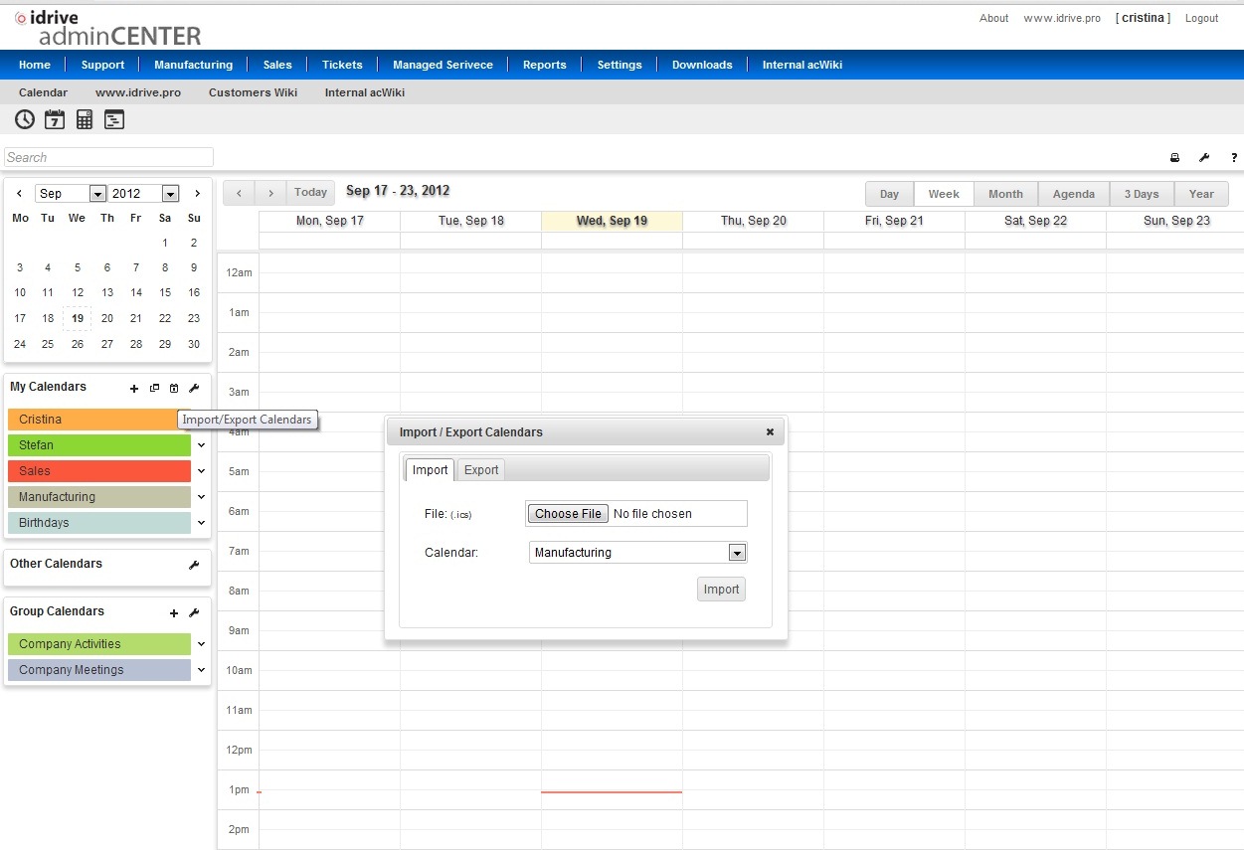Open the Sep month dropdown
This screenshot has height=850, width=1244.
[71, 194]
